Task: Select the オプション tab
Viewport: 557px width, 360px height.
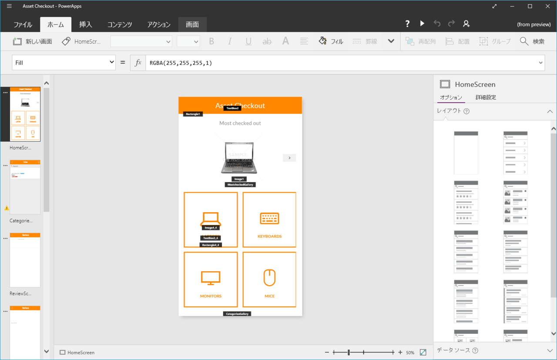Action: [x=451, y=97]
